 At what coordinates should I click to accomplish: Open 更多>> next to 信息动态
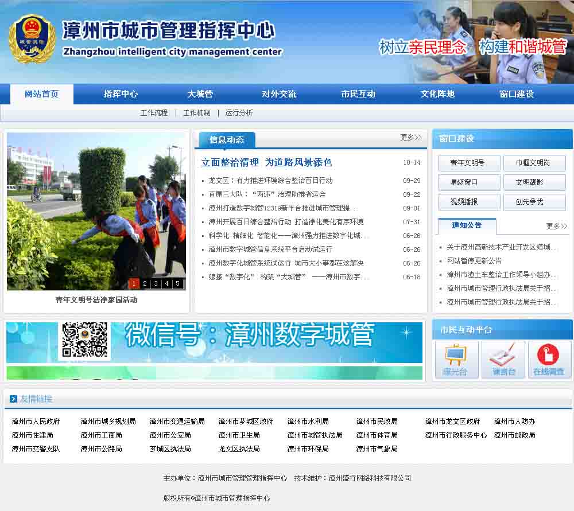tap(410, 138)
